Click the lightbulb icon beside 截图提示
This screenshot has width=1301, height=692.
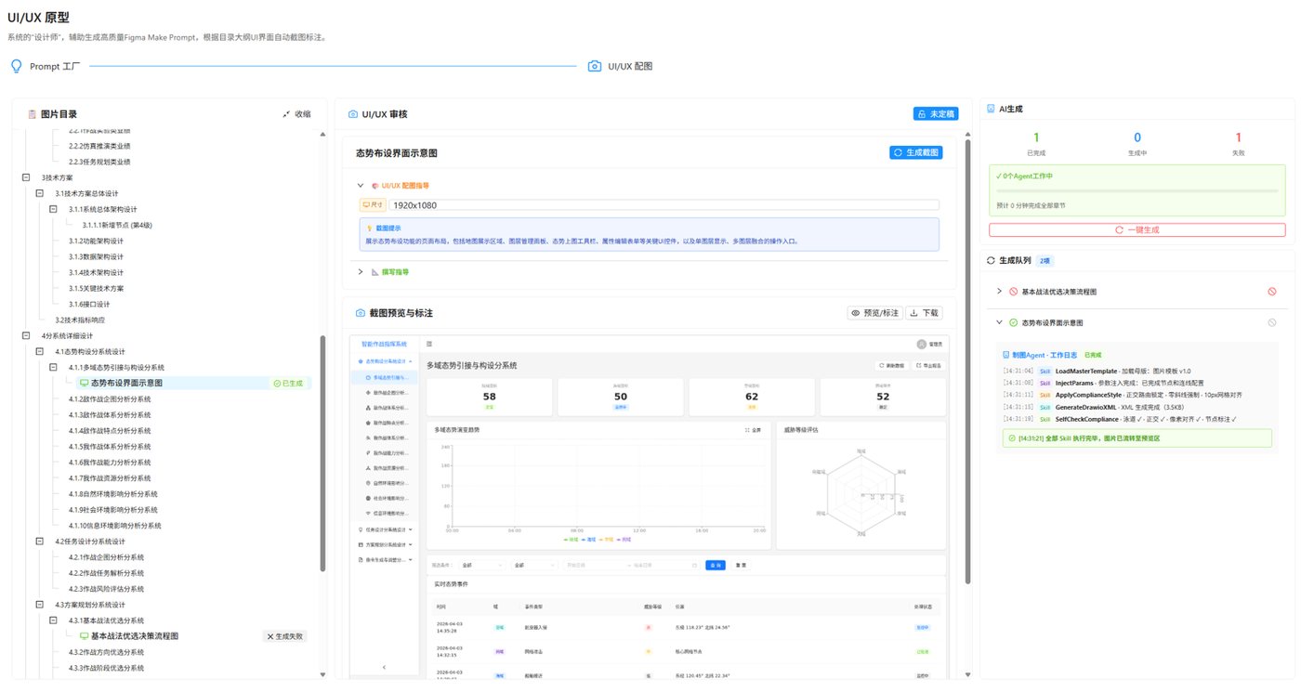click(x=370, y=228)
